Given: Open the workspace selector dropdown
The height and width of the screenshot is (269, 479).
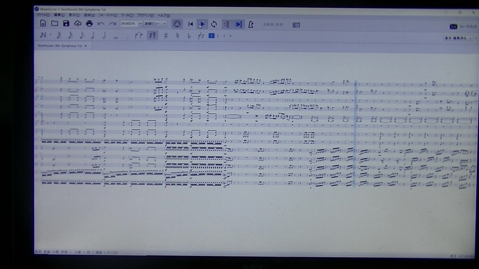Looking at the screenshot, I should coord(458,38).
